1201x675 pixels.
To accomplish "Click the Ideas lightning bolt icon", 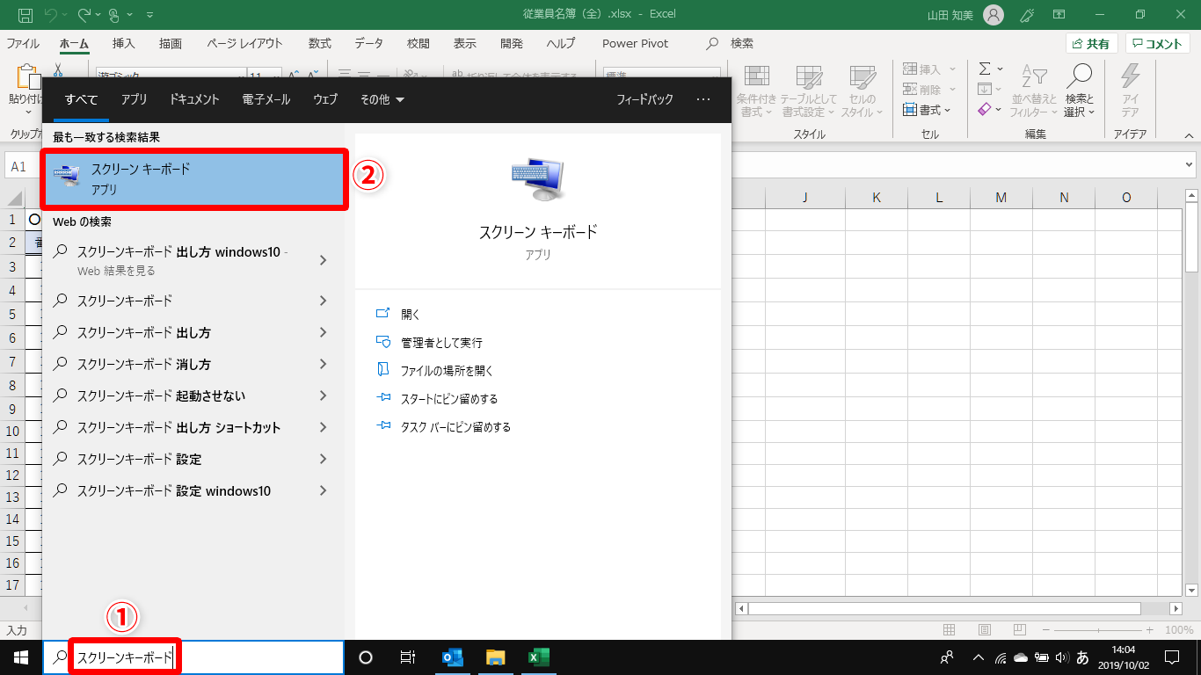I will tap(1130, 76).
